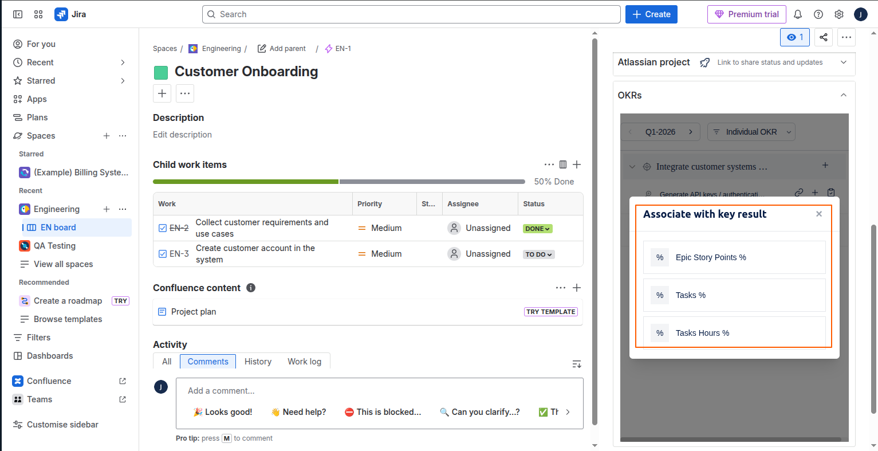
Task: Open the EN-3 work item link
Action: pos(179,254)
